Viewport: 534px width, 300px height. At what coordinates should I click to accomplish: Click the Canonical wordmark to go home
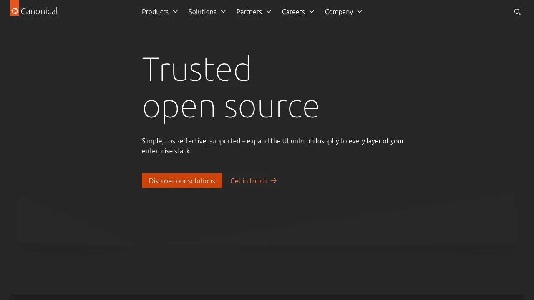[40, 11]
